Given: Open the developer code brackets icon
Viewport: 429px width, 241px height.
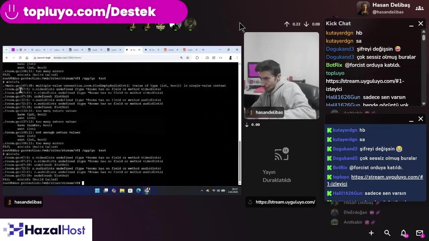Looking at the screenshot, I should (221, 58).
